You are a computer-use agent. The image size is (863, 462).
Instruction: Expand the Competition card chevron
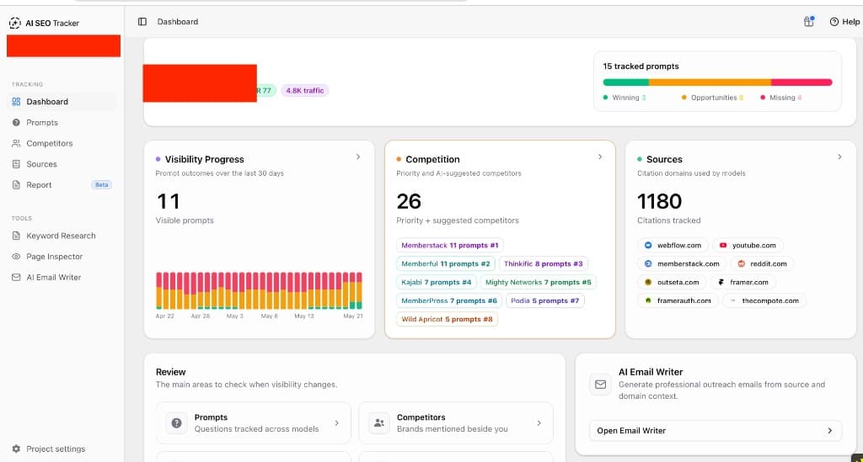click(600, 157)
